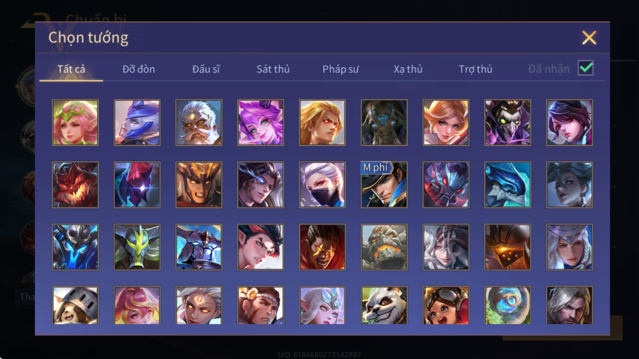
Task: Choose the purple-haired elf girl hero
Action: coord(261,122)
